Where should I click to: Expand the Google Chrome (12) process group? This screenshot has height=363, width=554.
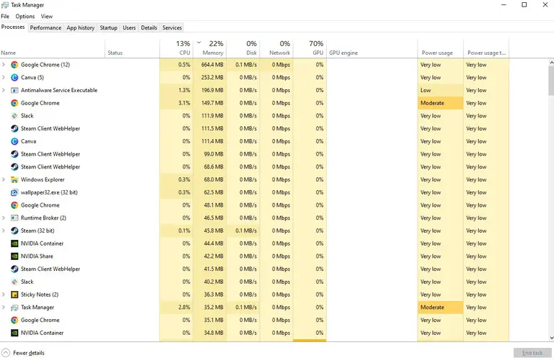point(4,65)
